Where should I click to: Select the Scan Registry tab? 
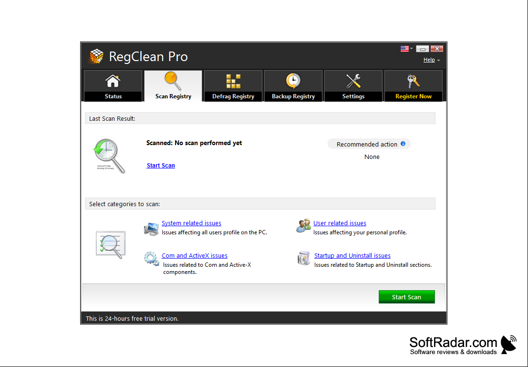pyautogui.click(x=173, y=86)
